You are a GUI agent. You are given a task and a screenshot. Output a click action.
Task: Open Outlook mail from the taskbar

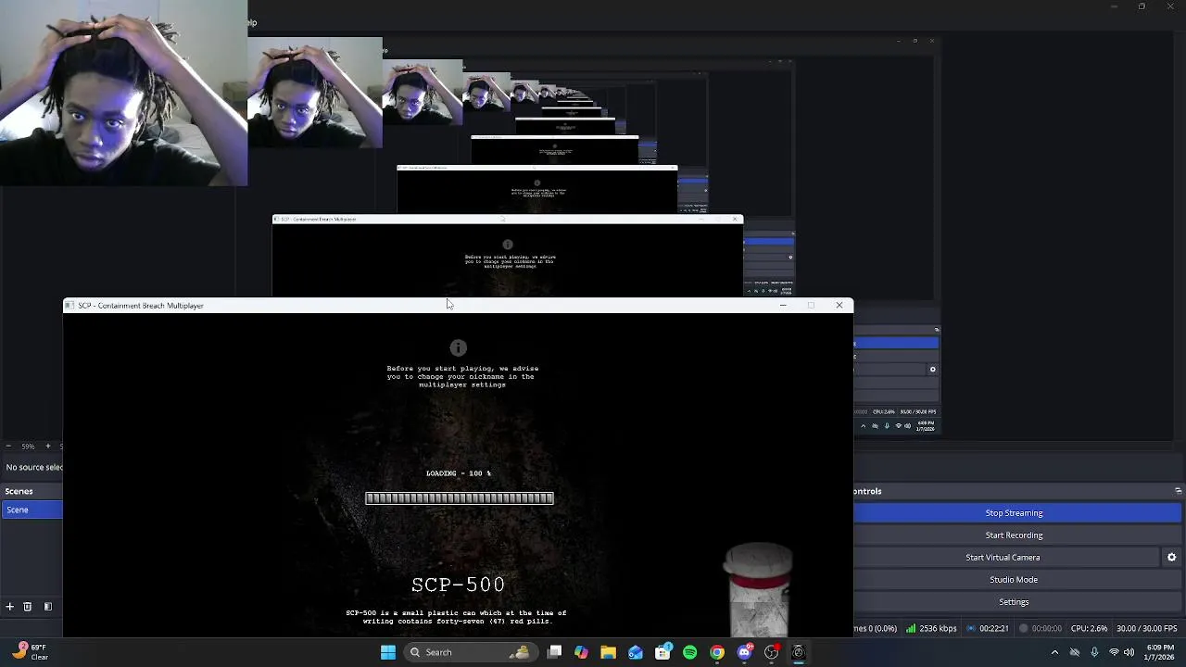pos(636,652)
